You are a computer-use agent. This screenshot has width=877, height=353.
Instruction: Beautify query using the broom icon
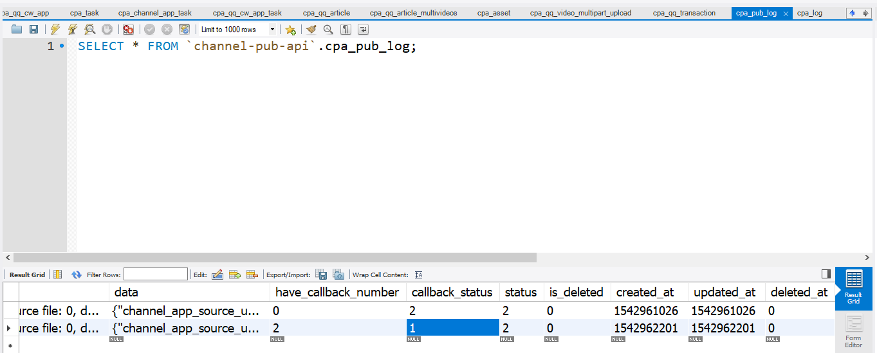311,30
